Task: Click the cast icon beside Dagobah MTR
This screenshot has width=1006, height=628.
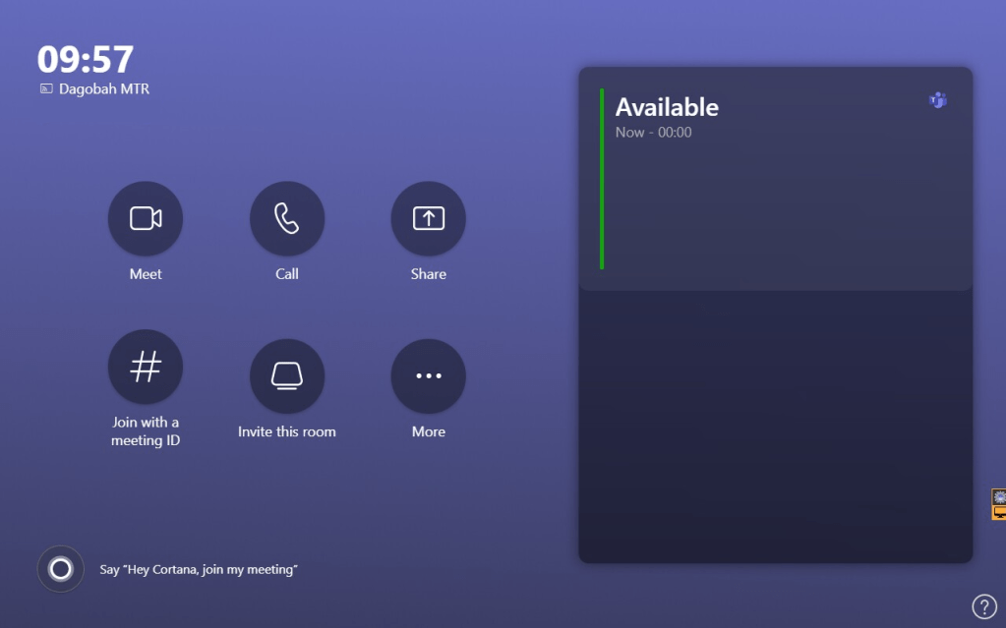Action: [x=46, y=89]
